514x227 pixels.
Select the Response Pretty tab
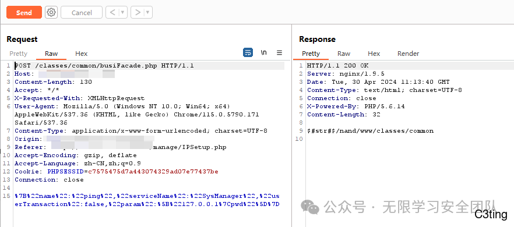click(x=311, y=54)
